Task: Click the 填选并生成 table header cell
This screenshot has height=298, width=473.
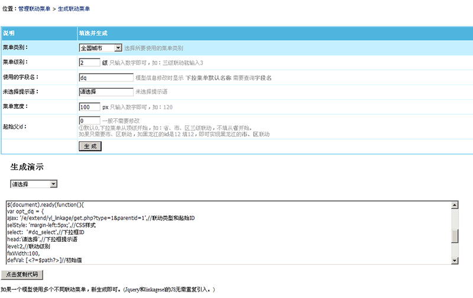Action: 93,33
